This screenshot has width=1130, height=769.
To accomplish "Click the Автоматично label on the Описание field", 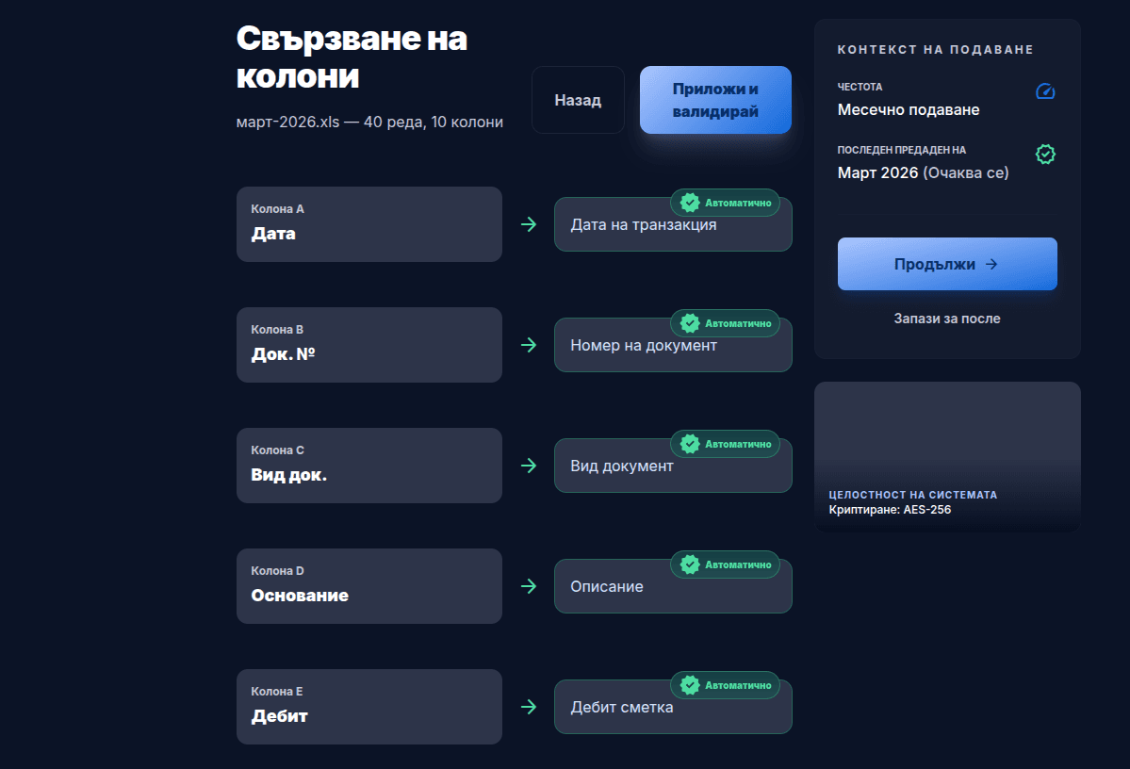I will [738, 565].
